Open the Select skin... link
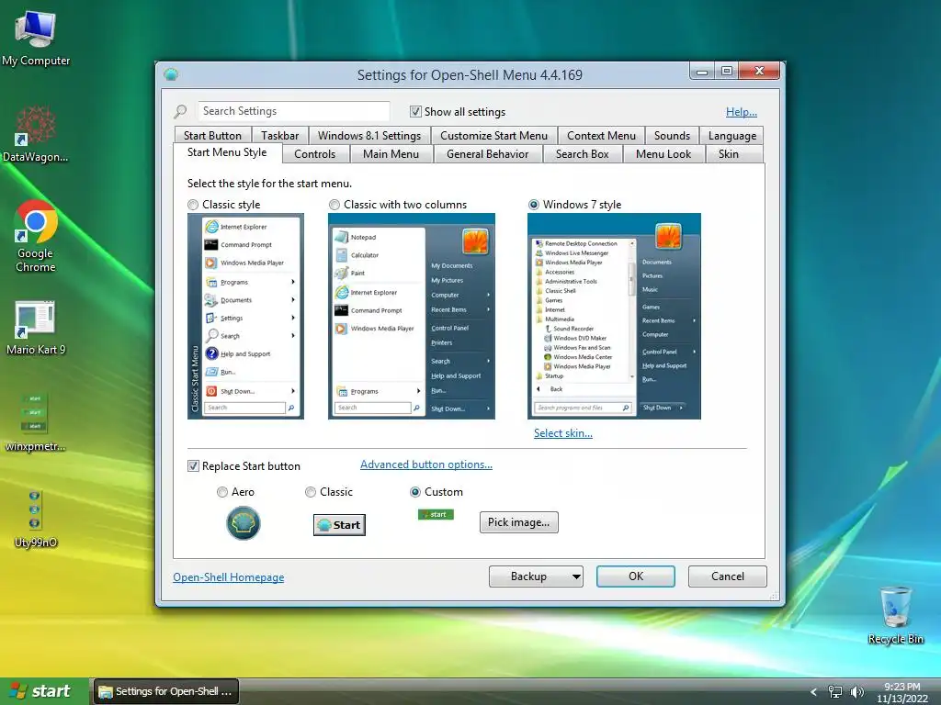This screenshot has width=941, height=705. tap(563, 433)
